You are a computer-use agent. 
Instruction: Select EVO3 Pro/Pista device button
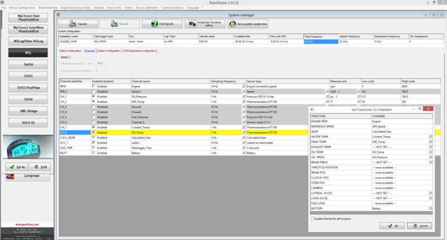click(x=28, y=87)
